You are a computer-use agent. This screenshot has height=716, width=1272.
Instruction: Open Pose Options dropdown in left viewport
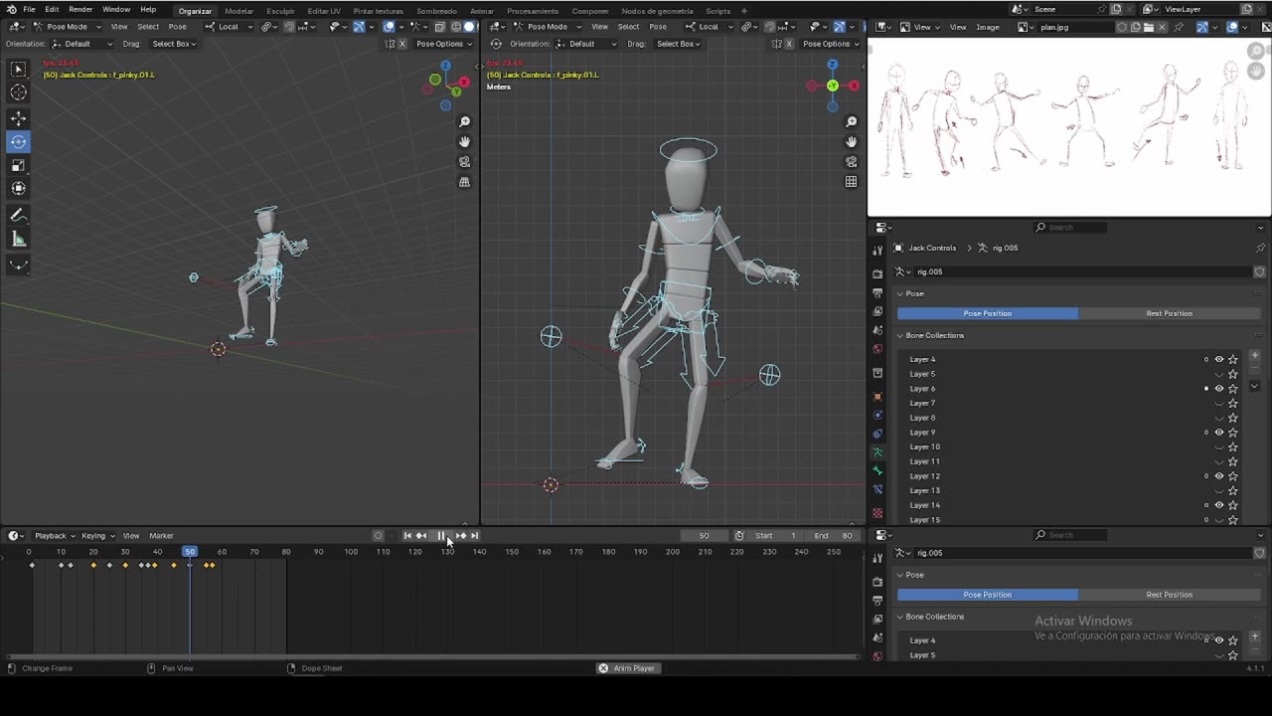tap(443, 44)
